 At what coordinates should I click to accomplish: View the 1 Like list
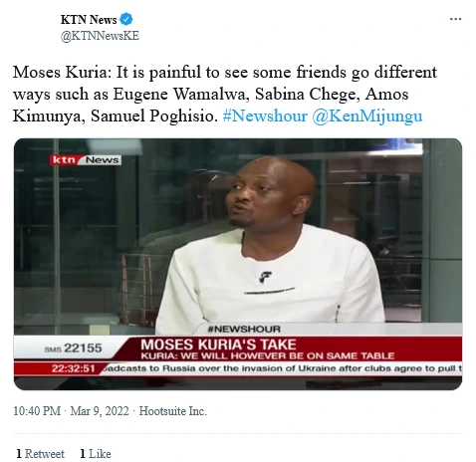pyautogui.click(x=96, y=453)
